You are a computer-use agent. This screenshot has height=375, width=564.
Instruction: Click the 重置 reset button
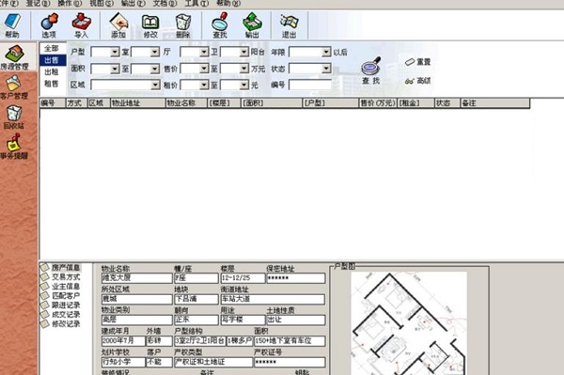pos(417,62)
